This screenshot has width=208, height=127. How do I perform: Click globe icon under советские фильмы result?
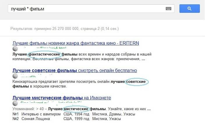[15, 76]
